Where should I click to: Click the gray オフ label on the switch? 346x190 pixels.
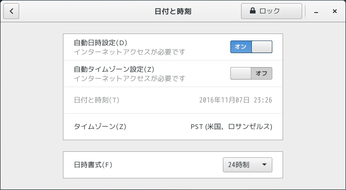pos(262,74)
